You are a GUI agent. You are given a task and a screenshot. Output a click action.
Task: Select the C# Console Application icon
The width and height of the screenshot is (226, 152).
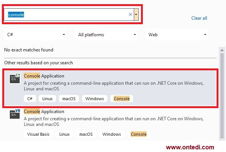[x=15, y=78]
